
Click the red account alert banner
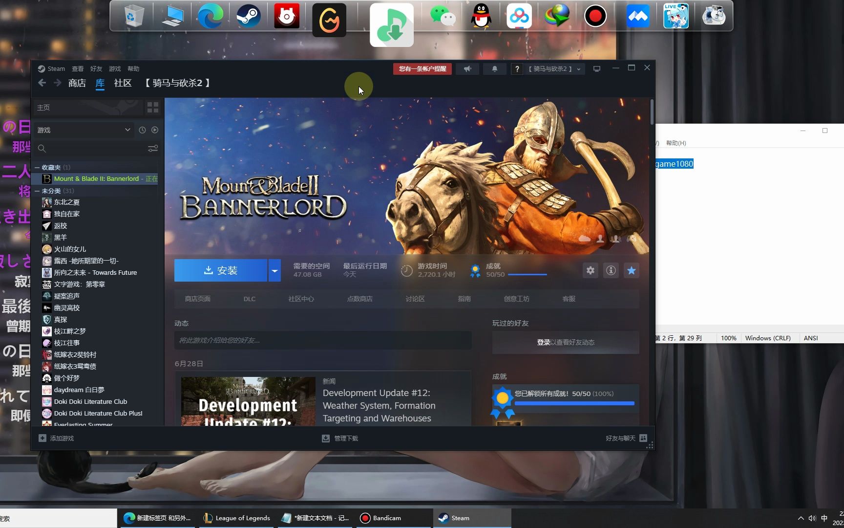[x=422, y=69]
